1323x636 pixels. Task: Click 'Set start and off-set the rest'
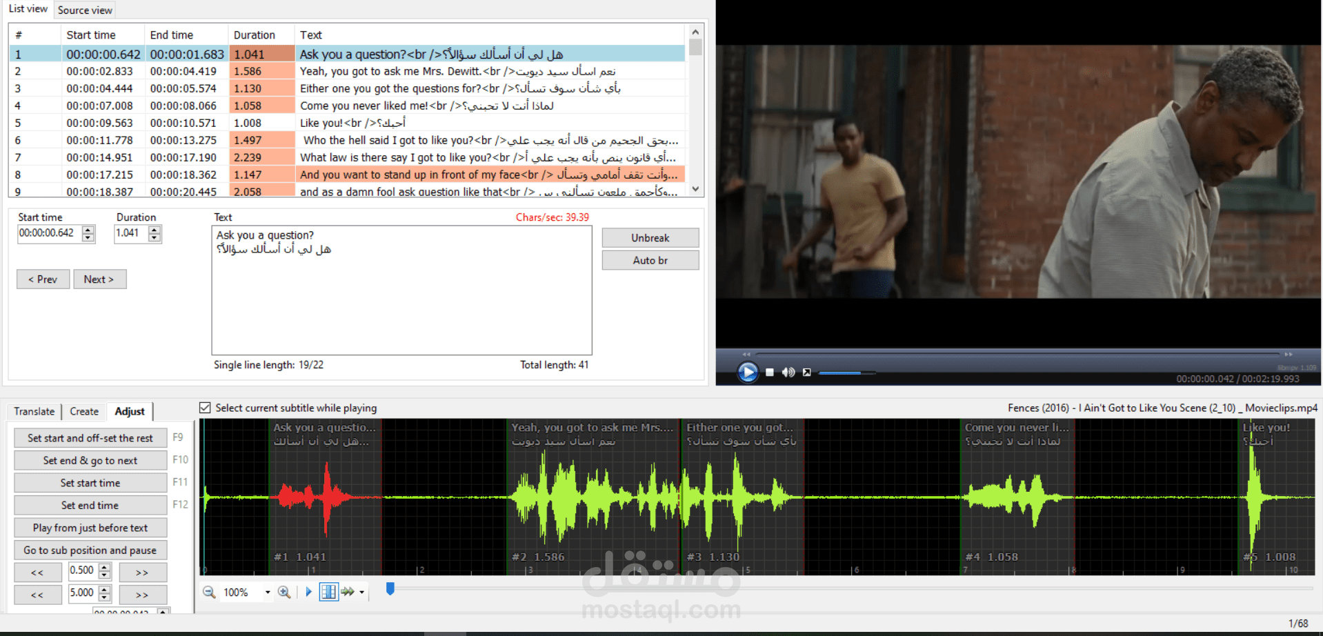[x=90, y=438]
